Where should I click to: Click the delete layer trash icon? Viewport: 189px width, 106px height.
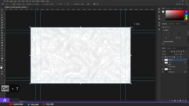coord(186,101)
